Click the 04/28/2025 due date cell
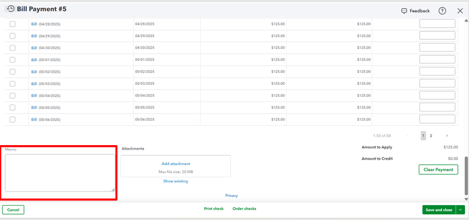469x220 pixels. click(x=167, y=24)
